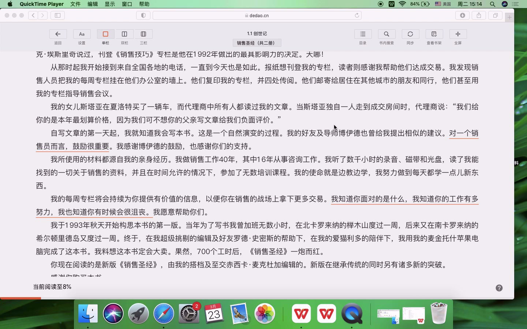
Task: Open 查看书架 bookshelf view
Action: click(x=434, y=34)
